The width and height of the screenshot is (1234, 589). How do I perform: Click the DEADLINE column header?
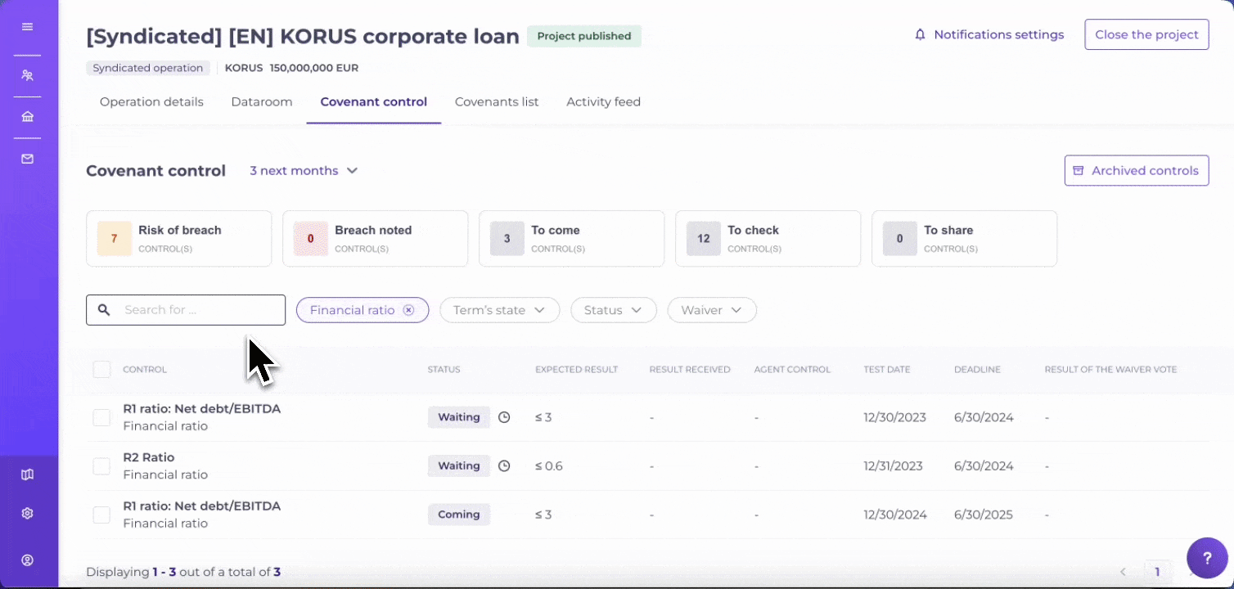[x=977, y=370]
